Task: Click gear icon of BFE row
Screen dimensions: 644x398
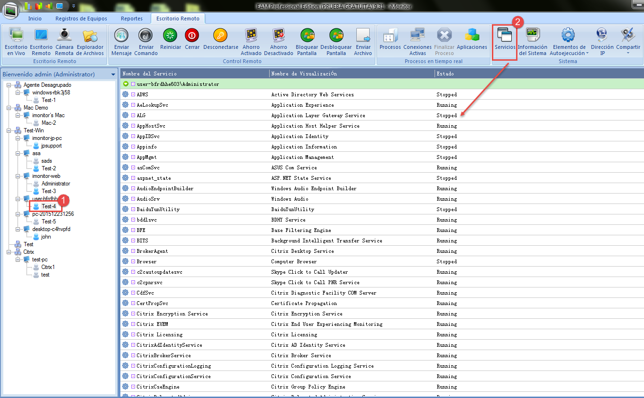Action: coord(126,230)
